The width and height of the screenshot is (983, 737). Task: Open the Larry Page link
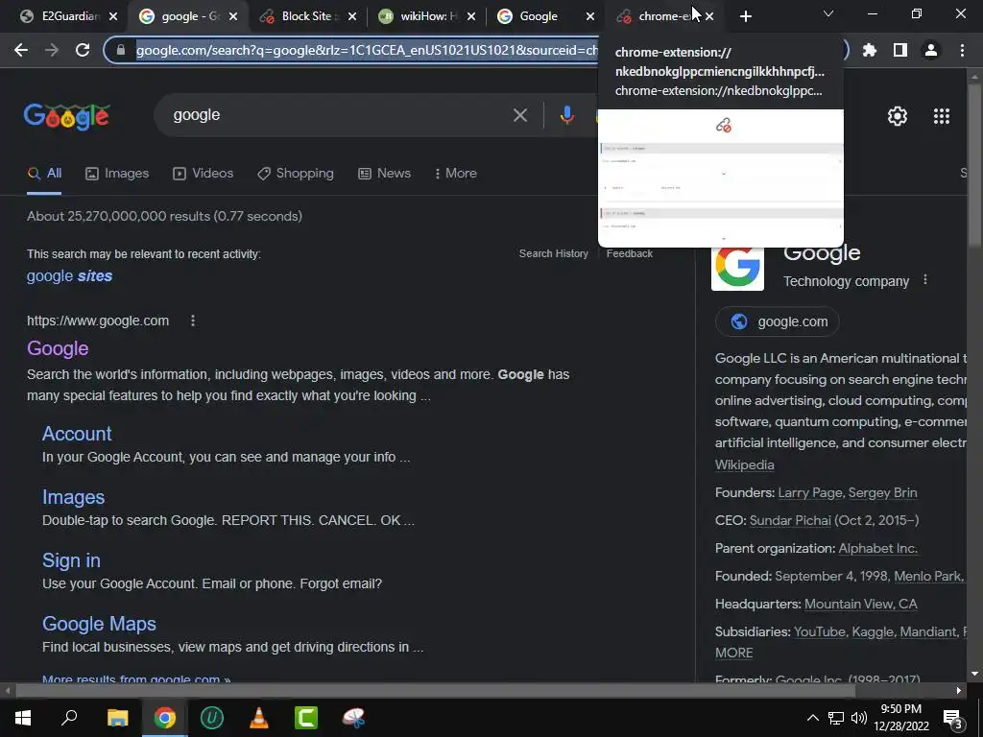810,492
